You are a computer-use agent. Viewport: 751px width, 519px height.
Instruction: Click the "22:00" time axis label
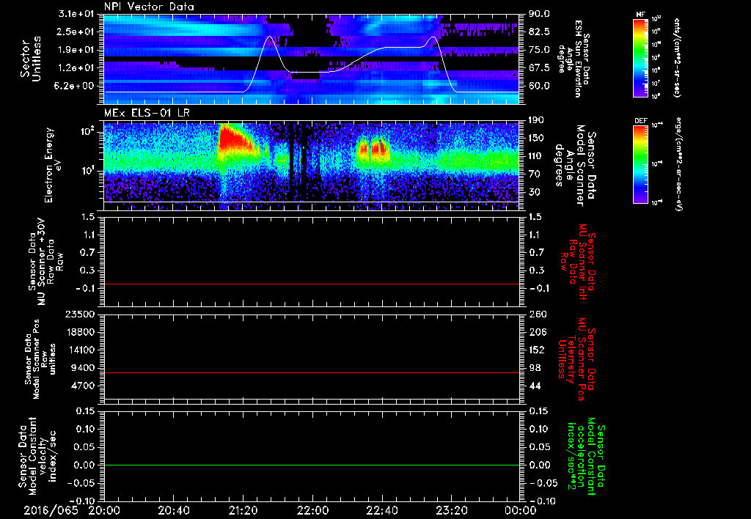click(x=312, y=510)
